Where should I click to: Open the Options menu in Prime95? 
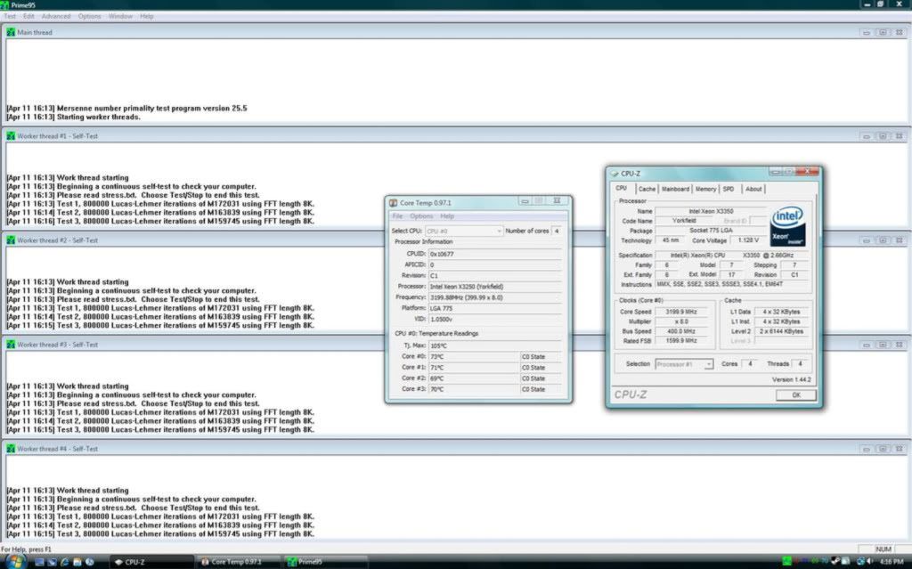[90, 16]
